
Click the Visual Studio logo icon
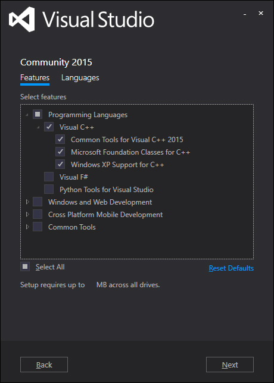click(22, 19)
